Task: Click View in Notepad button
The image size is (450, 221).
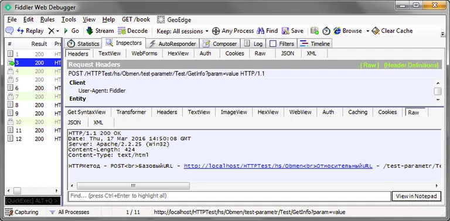Action: pyautogui.click(x=416, y=196)
